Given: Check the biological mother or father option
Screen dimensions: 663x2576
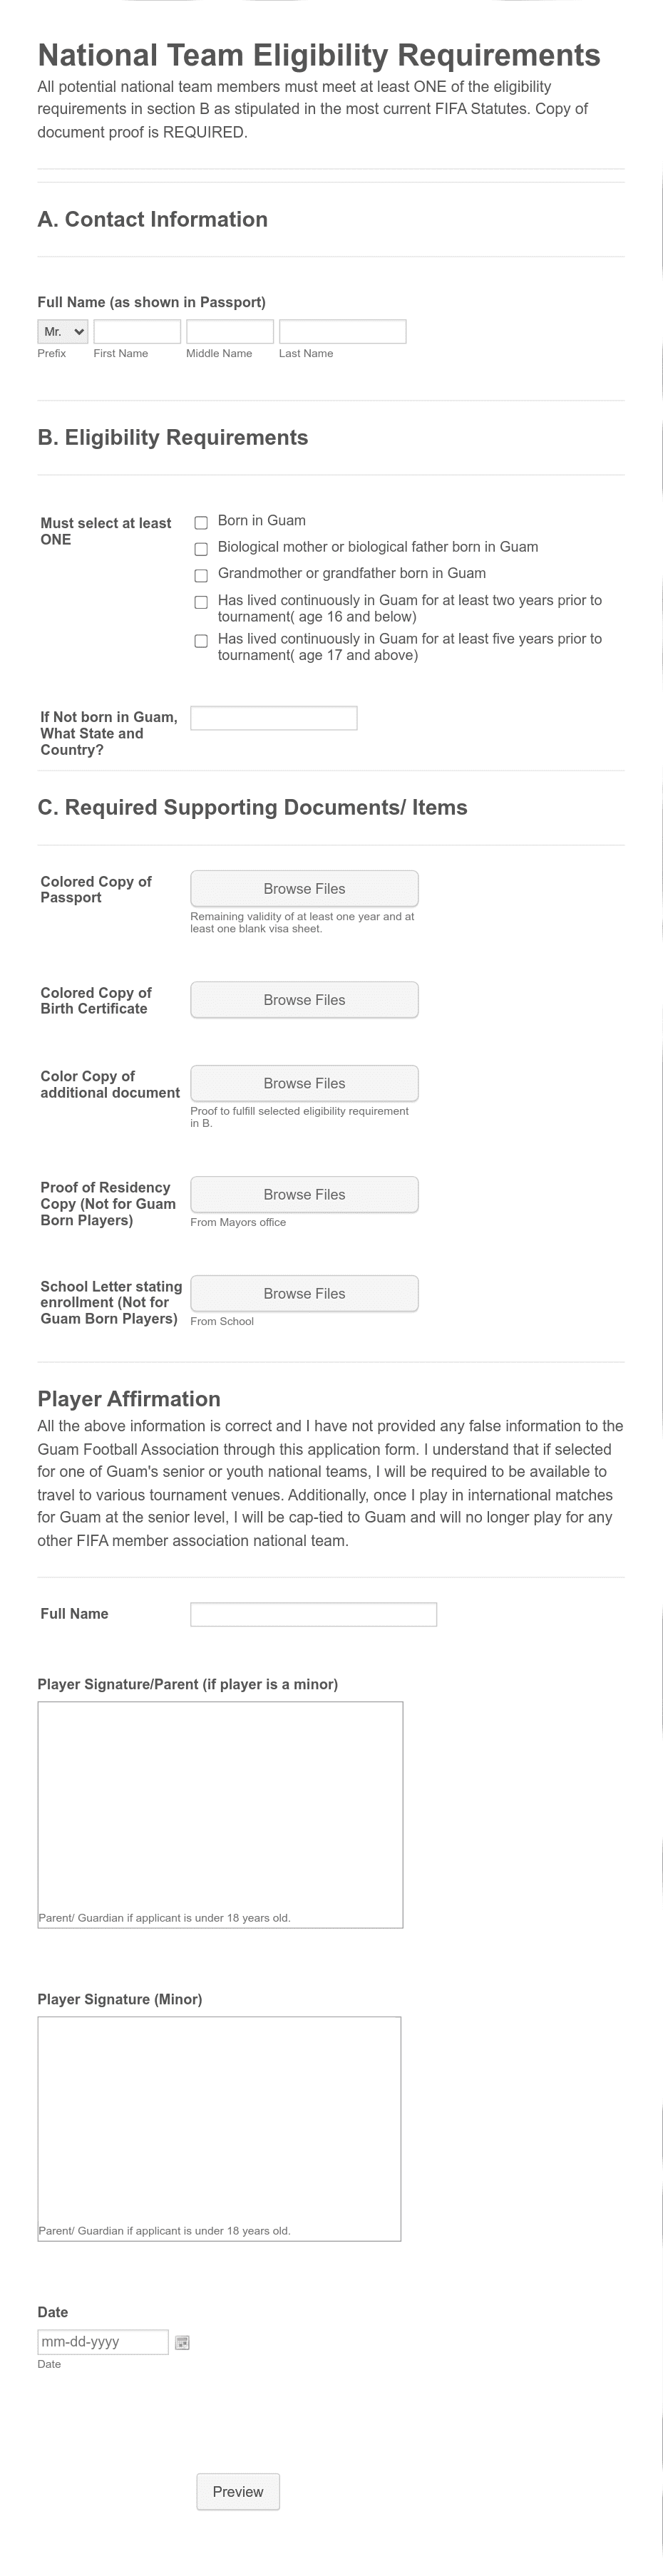Looking at the screenshot, I should [200, 547].
